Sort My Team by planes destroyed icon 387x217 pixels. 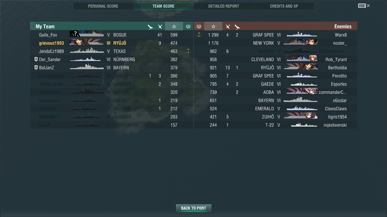(x=160, y=27)
